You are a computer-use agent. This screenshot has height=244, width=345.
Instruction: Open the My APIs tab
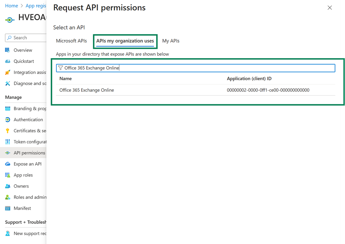pyautogui.click(x=171, y=41)
